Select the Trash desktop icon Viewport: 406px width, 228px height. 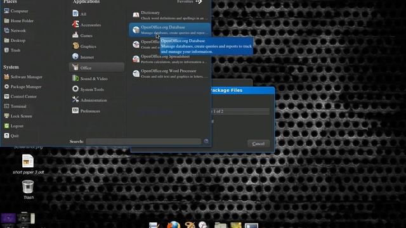28,190
